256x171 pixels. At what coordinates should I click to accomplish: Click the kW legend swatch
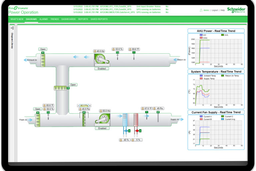(x=201, y=35)
